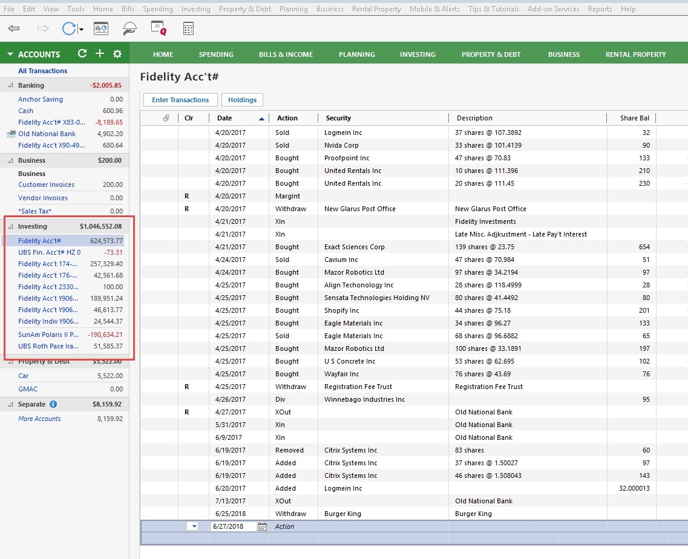Open account bar settings gear icon
This screenshot has height=559, width=688.
[x=117, y=54]
